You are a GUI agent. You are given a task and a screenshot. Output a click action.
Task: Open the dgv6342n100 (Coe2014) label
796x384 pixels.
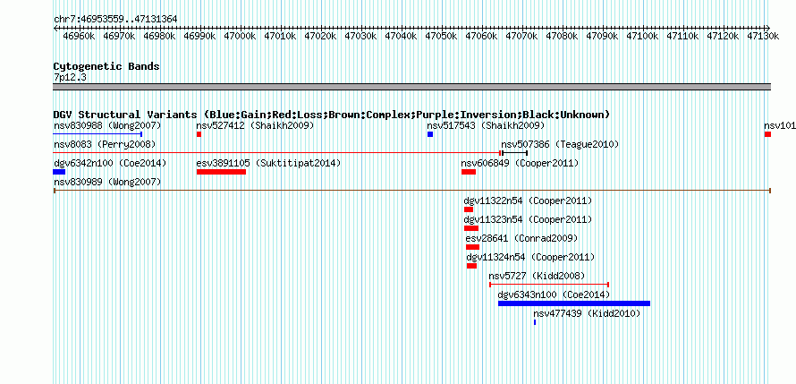[110, 163]
